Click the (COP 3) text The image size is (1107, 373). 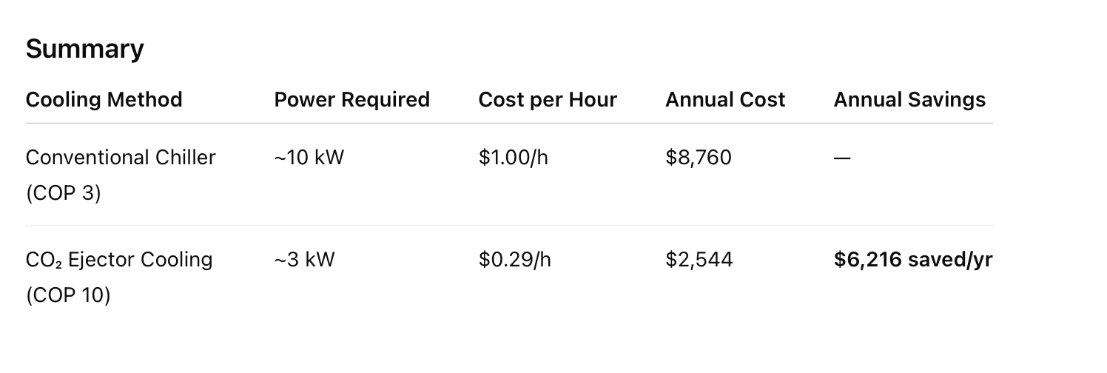click(x=63, y=193)
